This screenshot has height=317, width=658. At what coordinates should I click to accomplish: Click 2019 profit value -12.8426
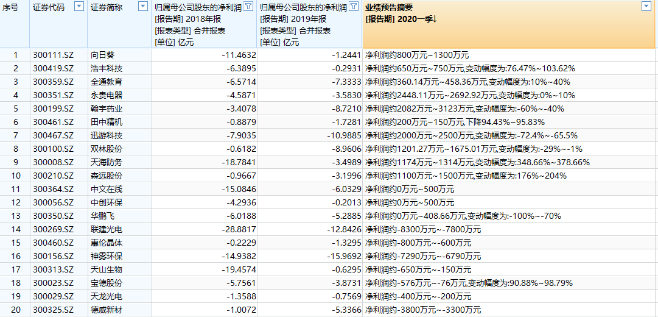point(344,230)
